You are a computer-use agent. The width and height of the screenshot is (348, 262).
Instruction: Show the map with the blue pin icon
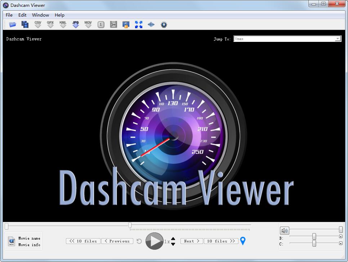pyautogui.click(x=243, y=241)
